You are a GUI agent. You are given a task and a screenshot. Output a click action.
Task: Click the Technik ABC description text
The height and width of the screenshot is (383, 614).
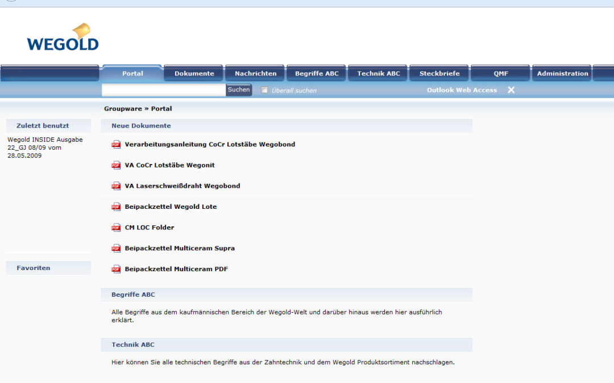283,362
